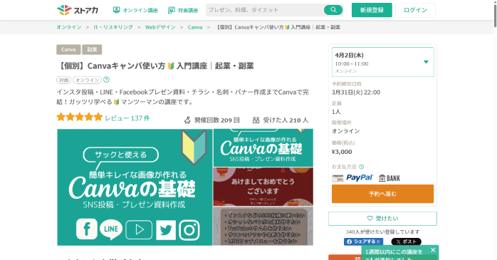
Task: Expand the 4月2日(木) schedule dropdown
Action: point(382,62)
